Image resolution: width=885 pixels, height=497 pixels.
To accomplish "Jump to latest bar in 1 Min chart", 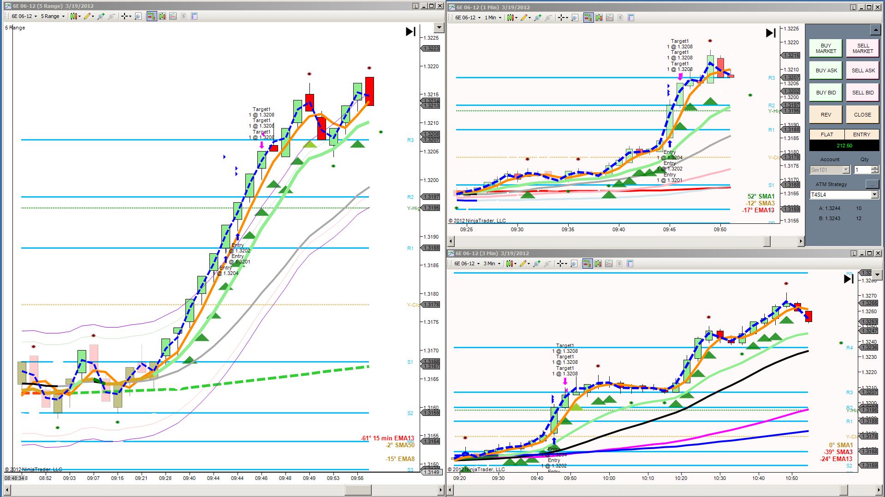I will click(771, 33).
